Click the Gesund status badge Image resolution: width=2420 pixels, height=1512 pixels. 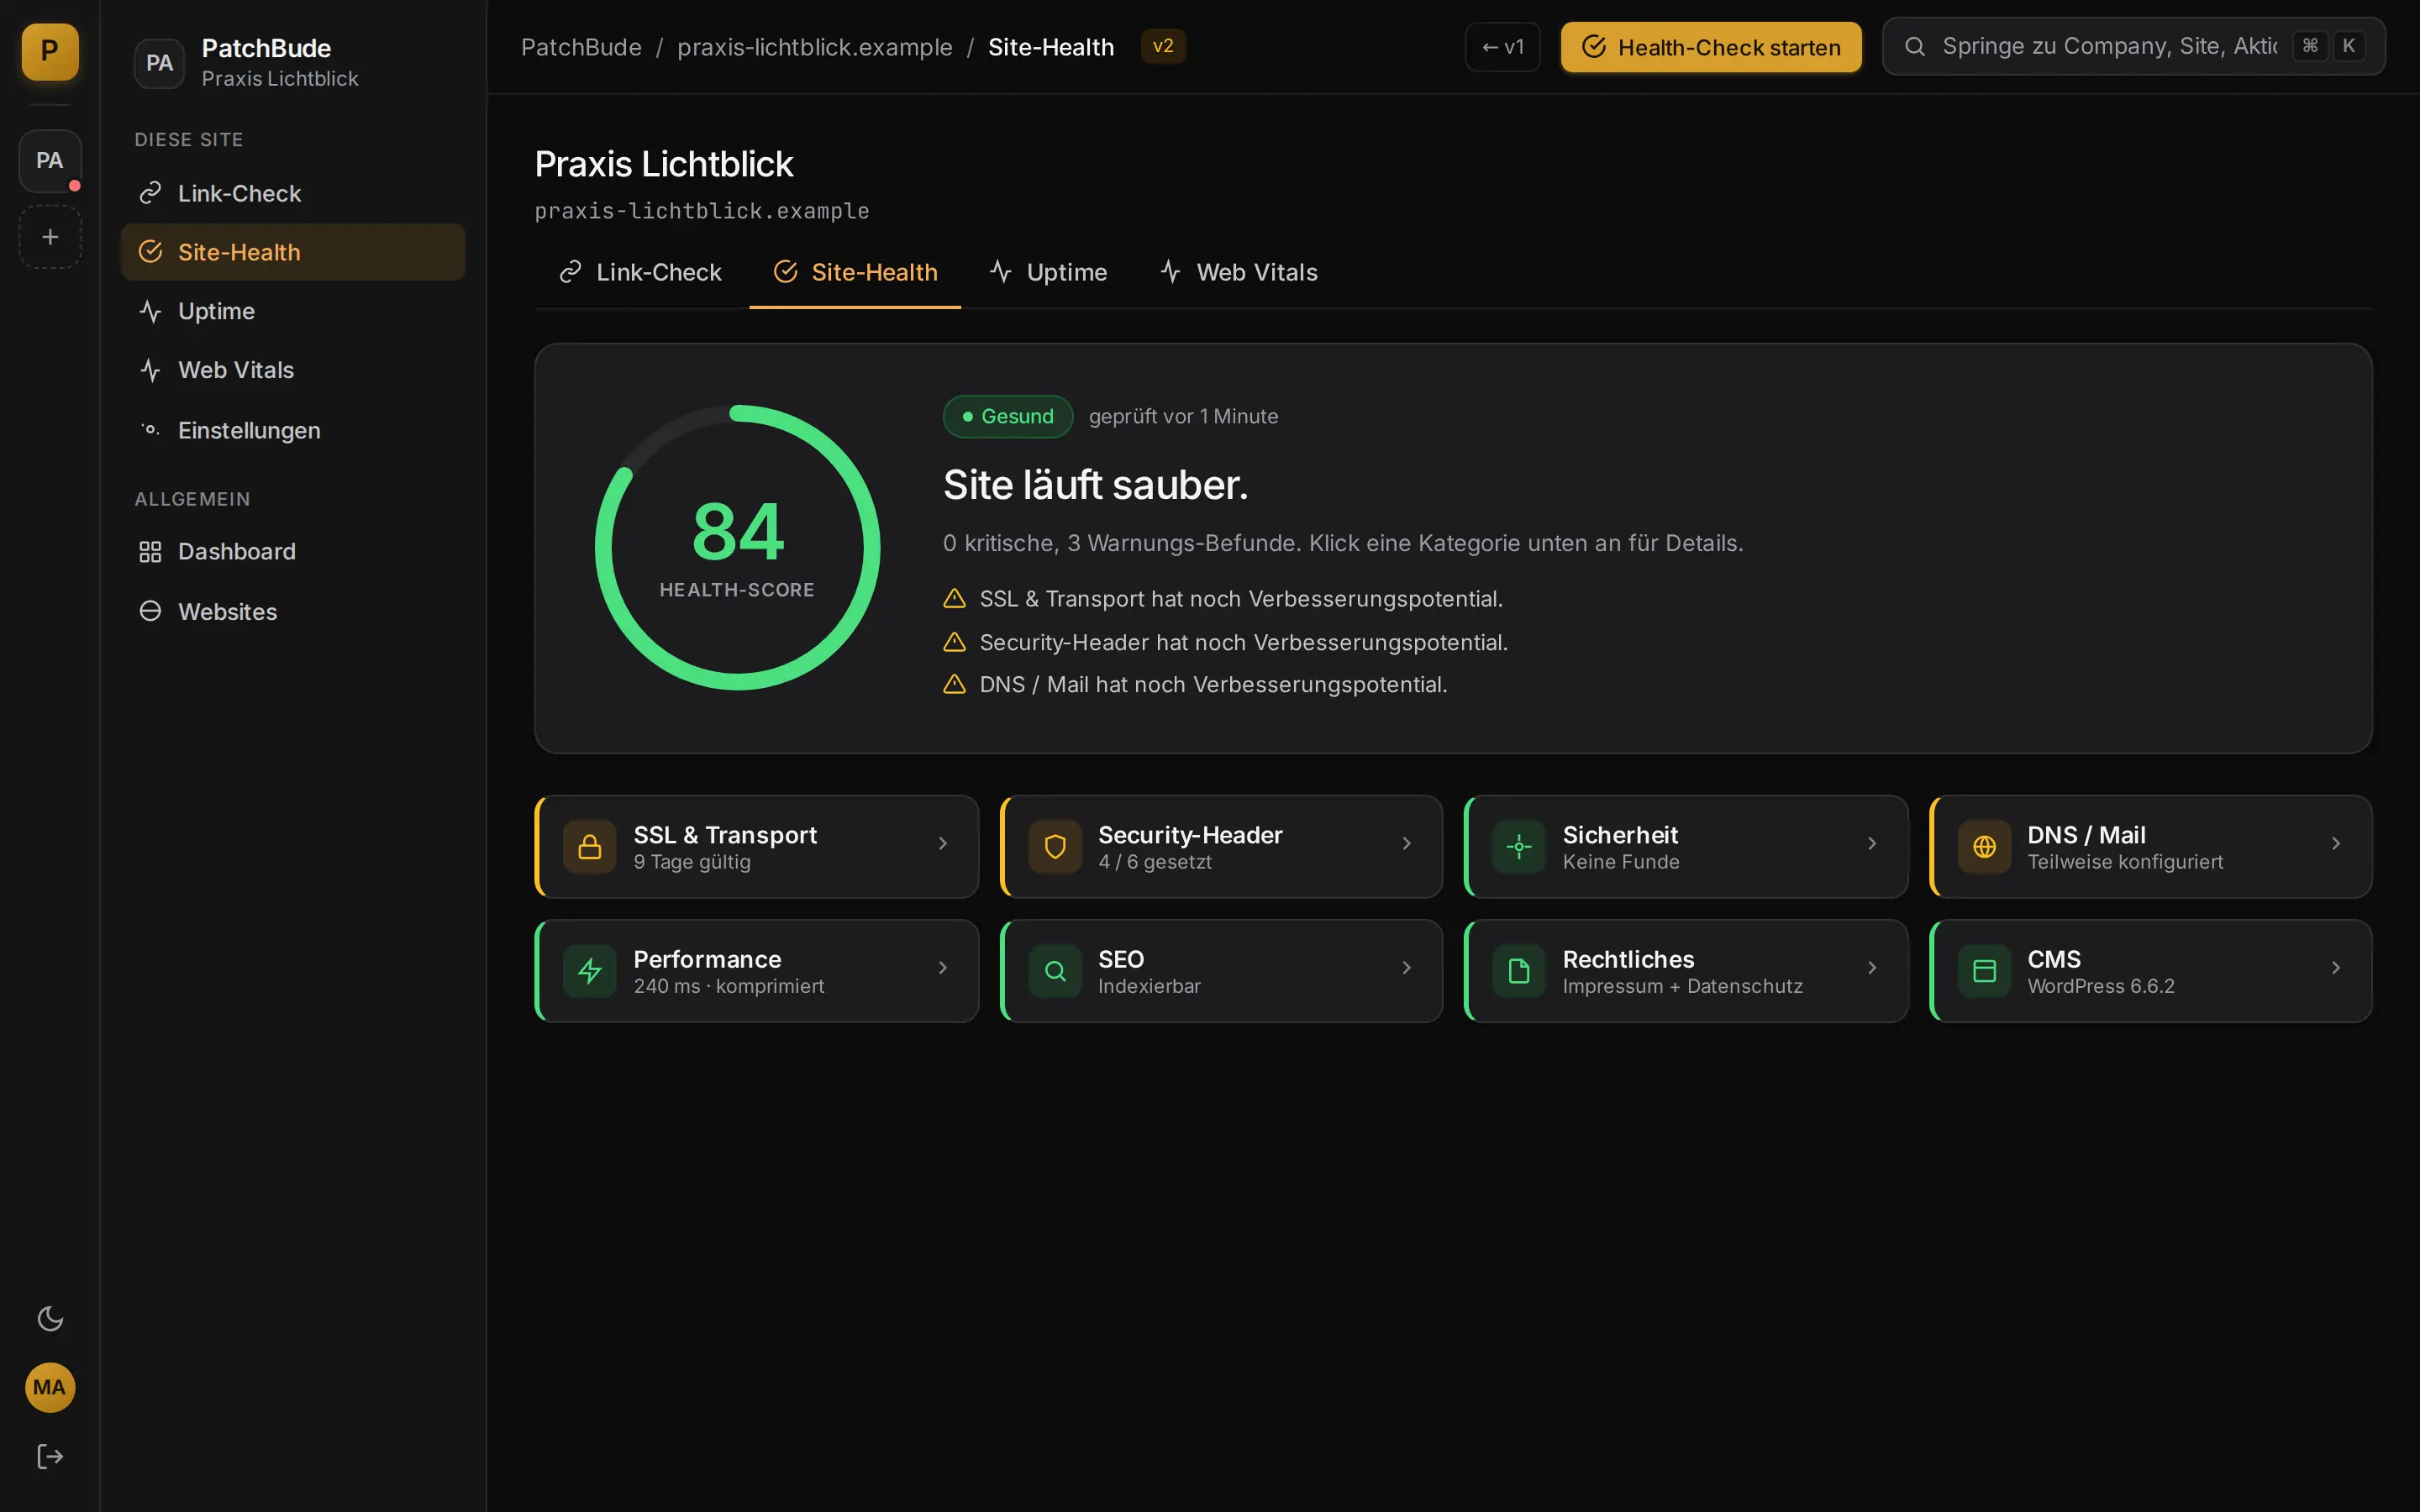[1007, 416]
